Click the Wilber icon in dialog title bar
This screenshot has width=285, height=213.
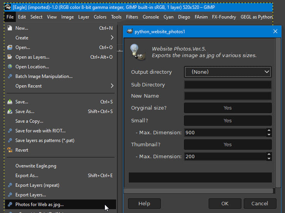pyautogui.click(x=130, y=31)
